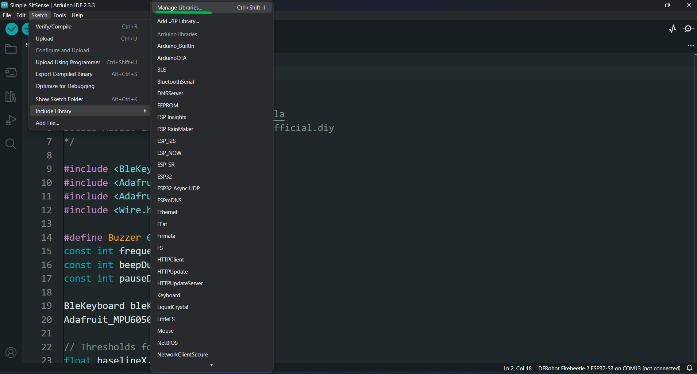Include the NetworkClientSecure library
The image size is (697, 374).
pos(212,355)
